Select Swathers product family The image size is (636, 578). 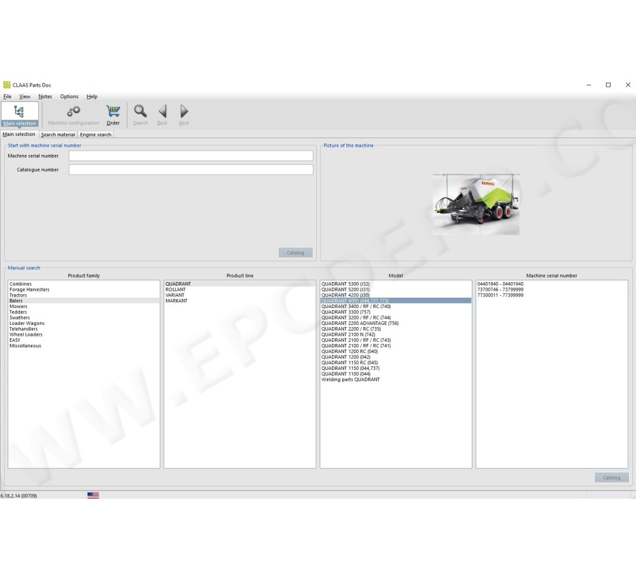[84, 318]
